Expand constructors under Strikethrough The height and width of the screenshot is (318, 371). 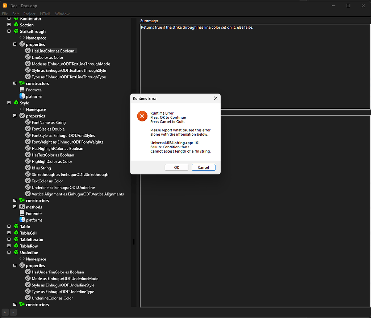coord(14,83)
